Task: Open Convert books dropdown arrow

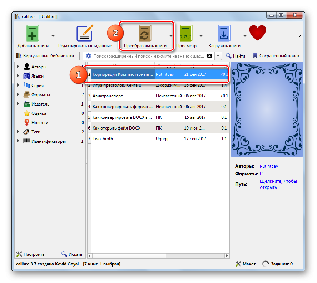Action: click(x=171, y=36)
